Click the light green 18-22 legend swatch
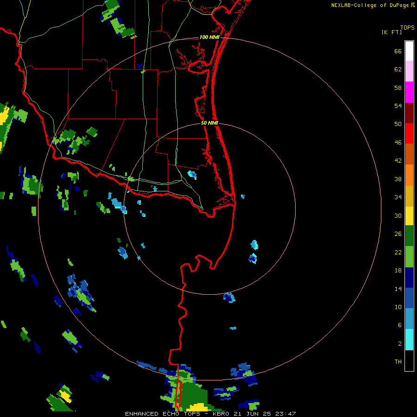Screen dimensions: 417x417 pos(409,257)
